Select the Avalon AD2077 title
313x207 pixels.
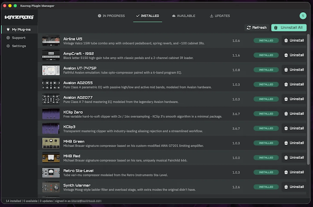tap(78, 97)
